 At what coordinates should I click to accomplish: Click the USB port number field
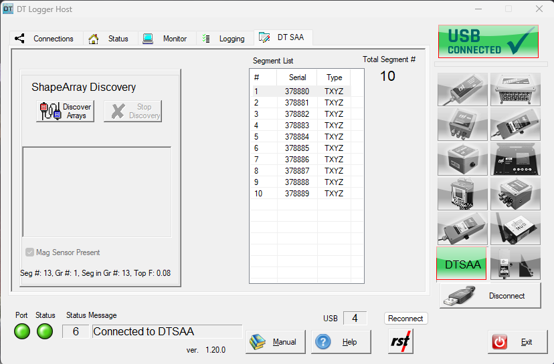coord(355,318)
